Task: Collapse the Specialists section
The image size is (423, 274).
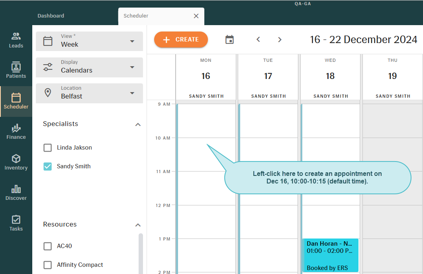Action: coord(138,124)
